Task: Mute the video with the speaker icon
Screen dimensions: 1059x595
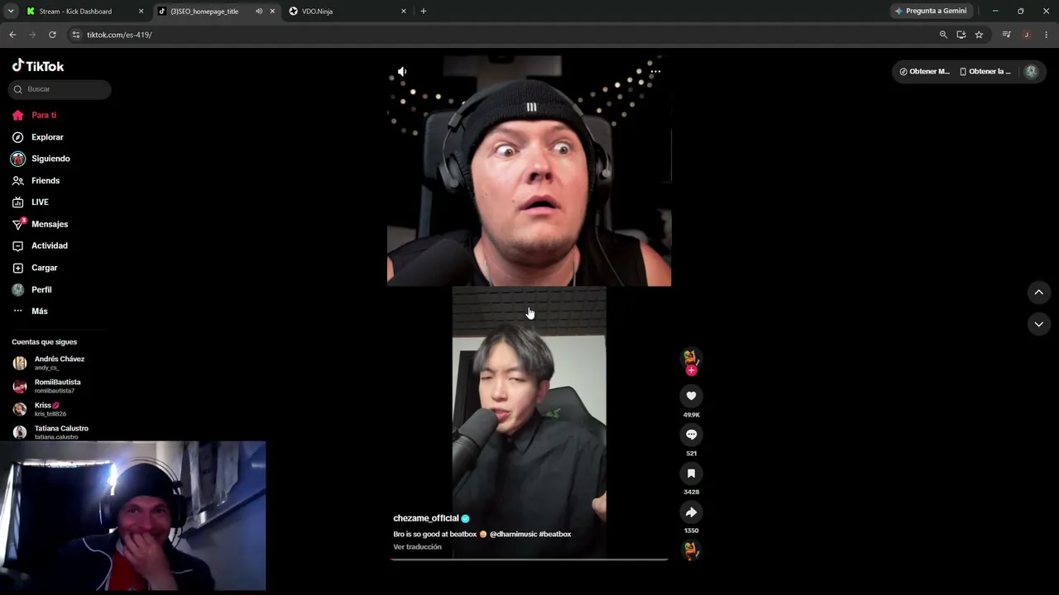Action: 402,72
